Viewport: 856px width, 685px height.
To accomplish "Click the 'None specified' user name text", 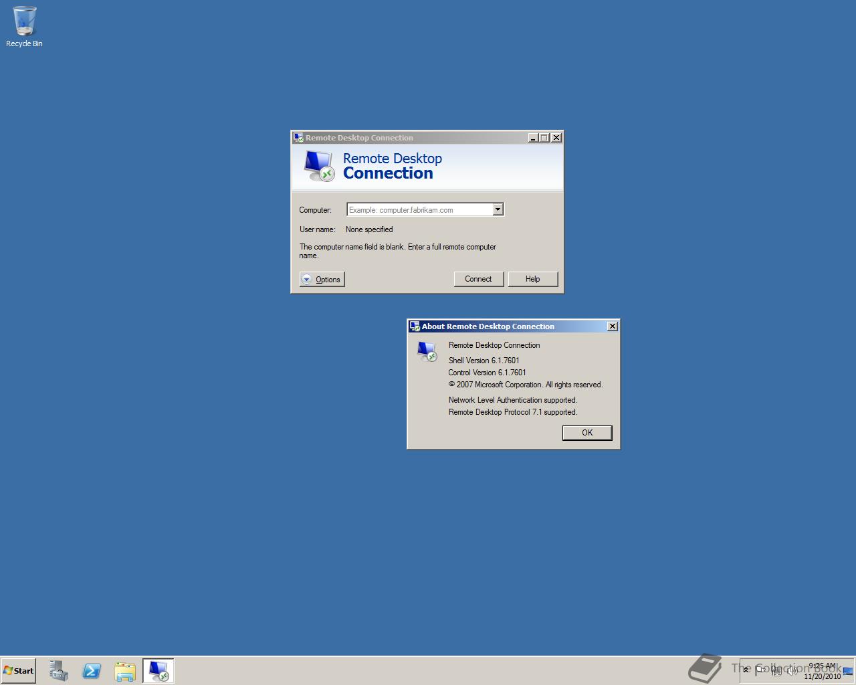I will coord(369,229).
